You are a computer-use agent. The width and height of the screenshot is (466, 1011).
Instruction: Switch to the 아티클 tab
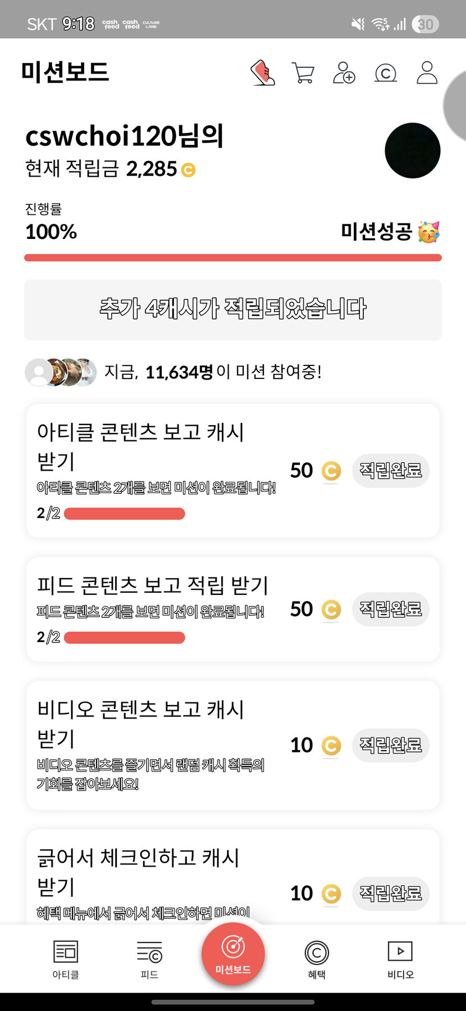pos(66,959)
